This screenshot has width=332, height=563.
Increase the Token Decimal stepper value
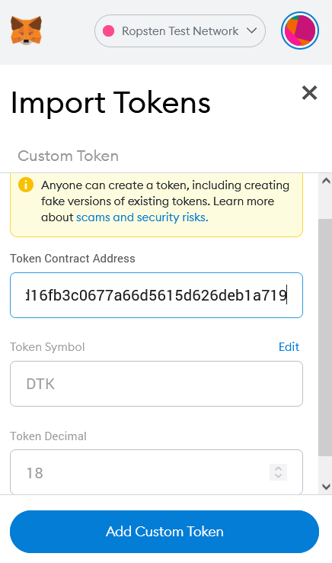point(278,468)
